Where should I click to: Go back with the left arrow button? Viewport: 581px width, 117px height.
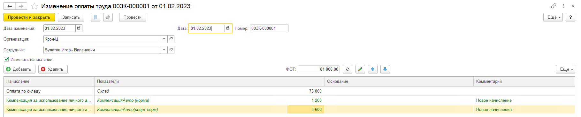coord(10,6)
